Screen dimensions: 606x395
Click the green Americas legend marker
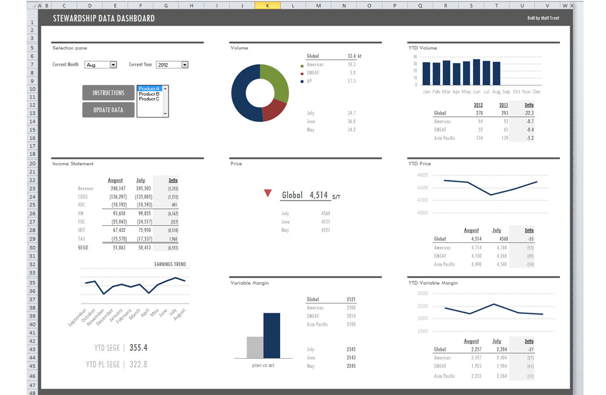(302, 65)
